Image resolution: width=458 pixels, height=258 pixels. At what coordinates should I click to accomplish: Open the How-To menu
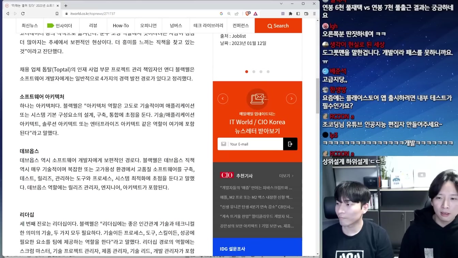coord(121,26)
